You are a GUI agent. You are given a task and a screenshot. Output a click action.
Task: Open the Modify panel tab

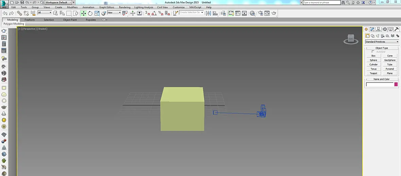[372, 29]
